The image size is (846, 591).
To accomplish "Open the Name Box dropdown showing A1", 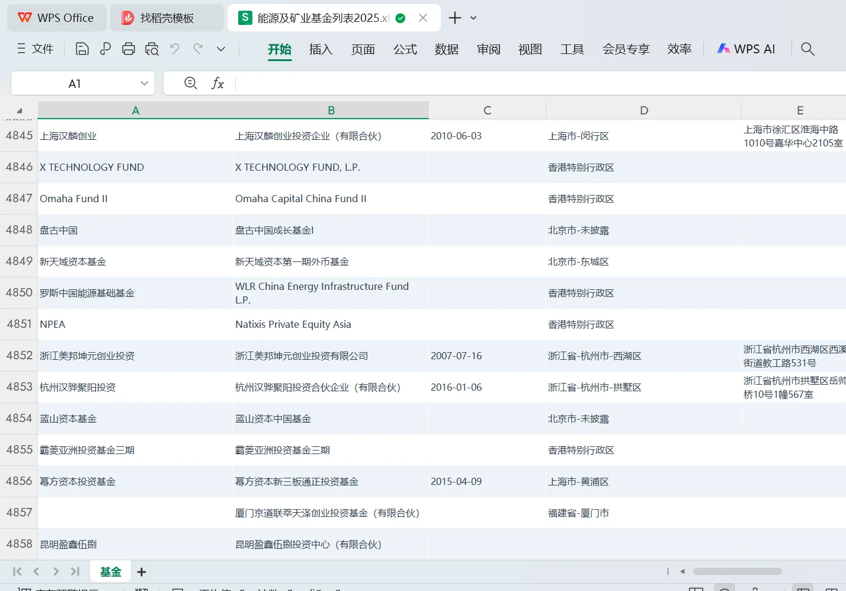I will tap(144, 84).
